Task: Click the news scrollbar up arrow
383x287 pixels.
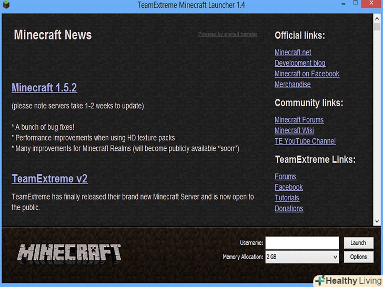Action: pos(377,18)
